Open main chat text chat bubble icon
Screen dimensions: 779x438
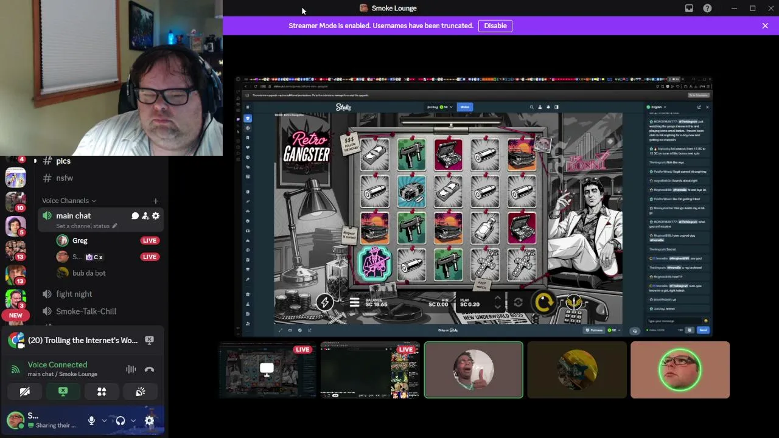[135, 216]
